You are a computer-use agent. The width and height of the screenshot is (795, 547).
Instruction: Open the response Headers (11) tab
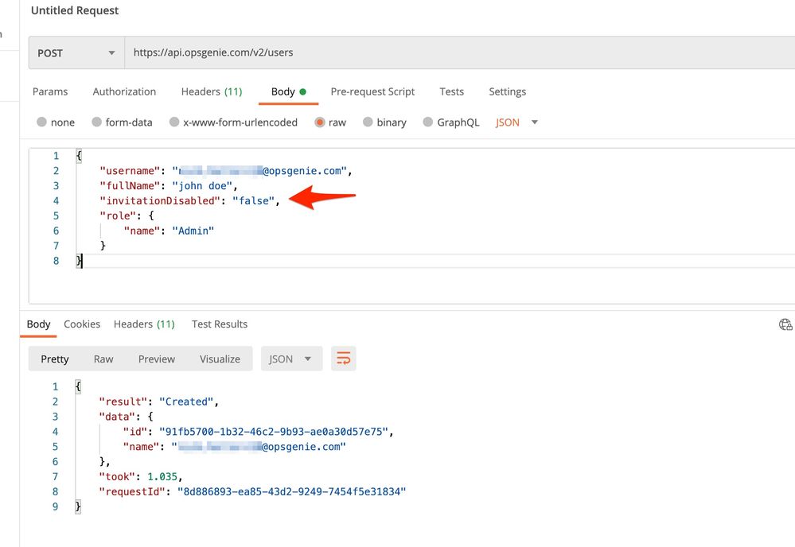coord(144,324)
